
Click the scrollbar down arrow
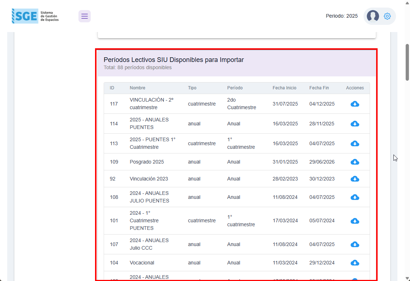[407, 278]
